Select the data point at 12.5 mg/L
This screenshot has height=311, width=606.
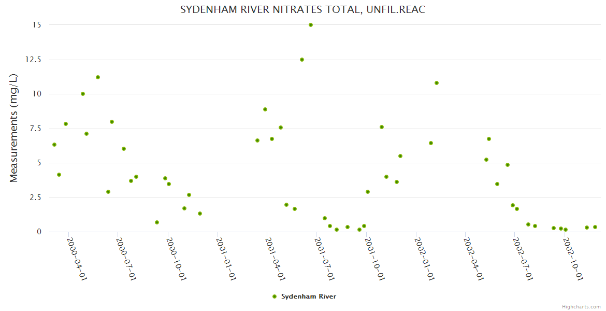302,60
